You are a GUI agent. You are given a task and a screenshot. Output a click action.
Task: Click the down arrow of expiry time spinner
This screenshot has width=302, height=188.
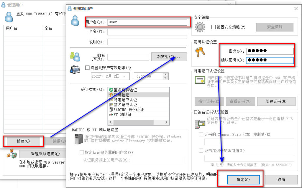coord(165,78)
